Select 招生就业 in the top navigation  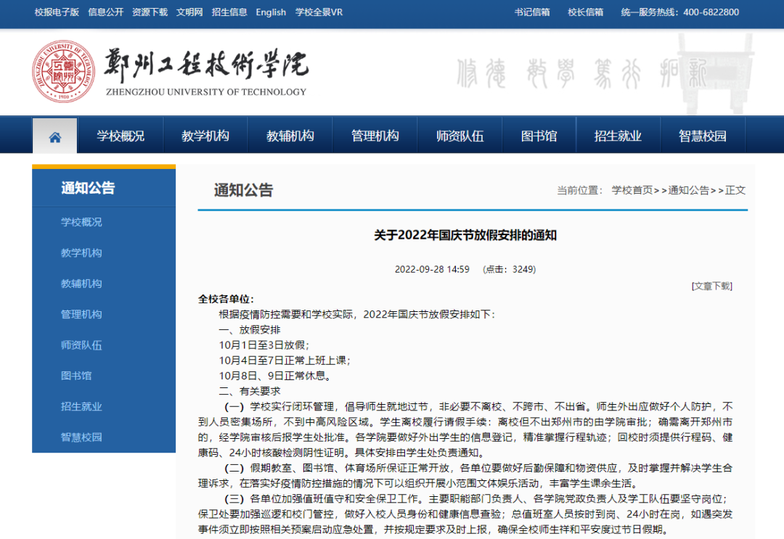tap(618, 136)
